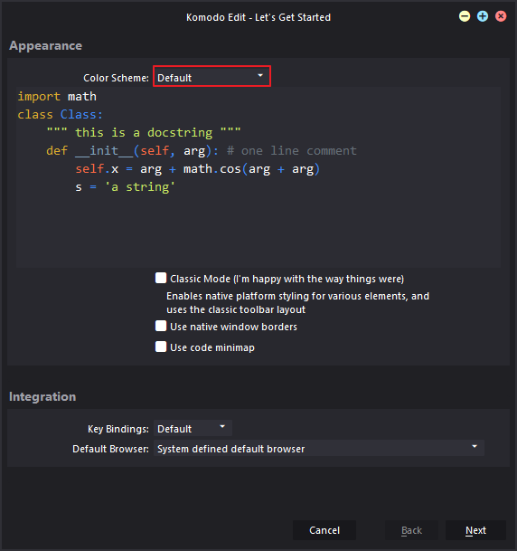
Task: Click the disabled Back button
Action: pos(412,530)
